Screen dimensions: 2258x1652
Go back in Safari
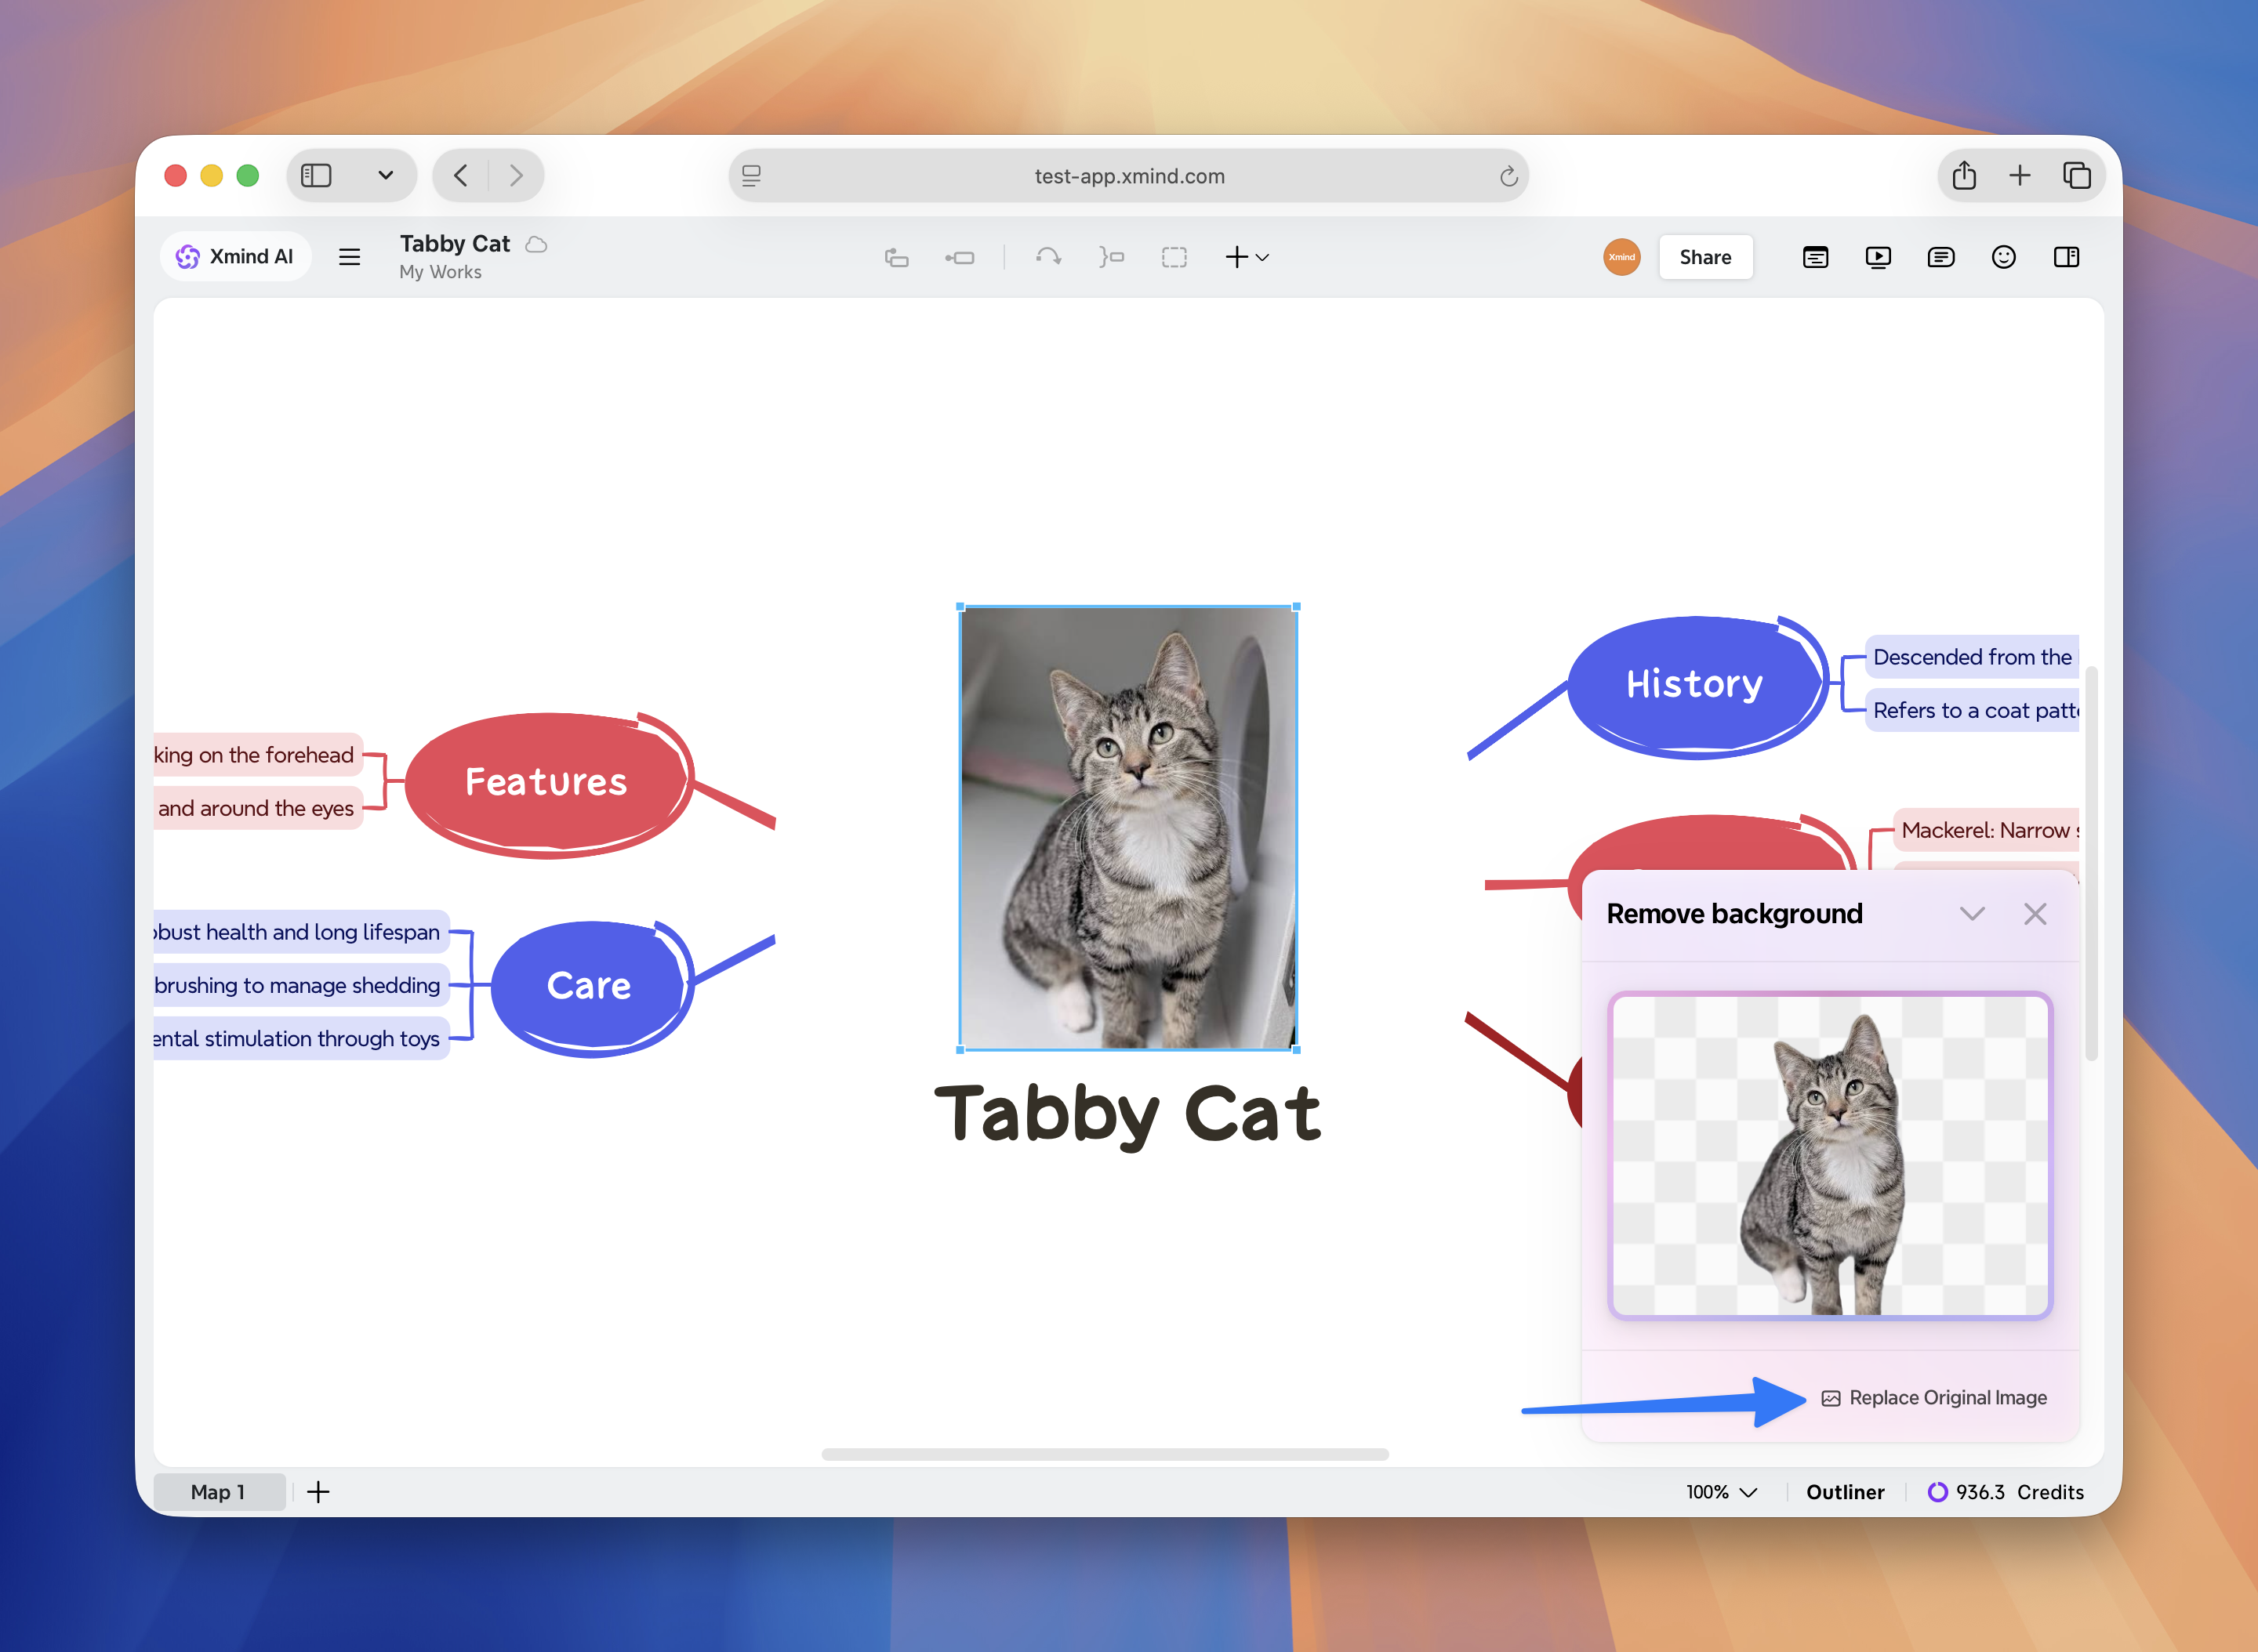click(x=460, y=176)
